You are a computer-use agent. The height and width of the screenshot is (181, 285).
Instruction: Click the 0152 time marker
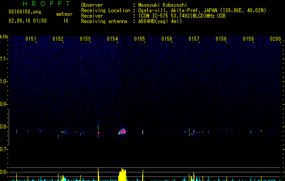58,39
